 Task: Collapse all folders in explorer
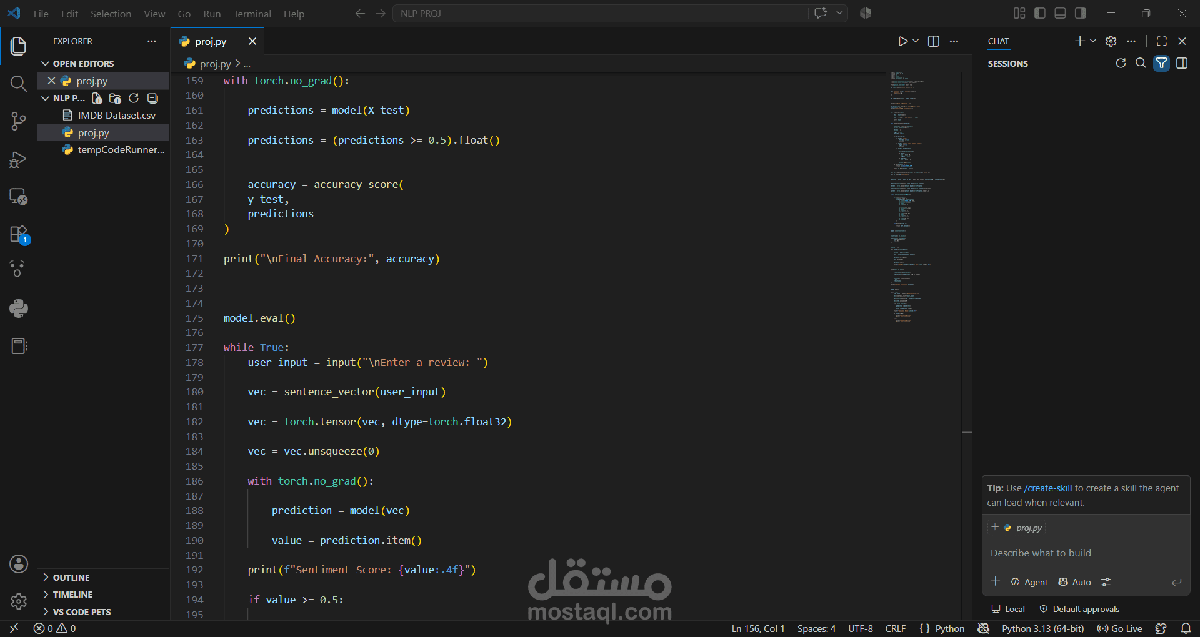pyautogui.click(x=152, y=98)
